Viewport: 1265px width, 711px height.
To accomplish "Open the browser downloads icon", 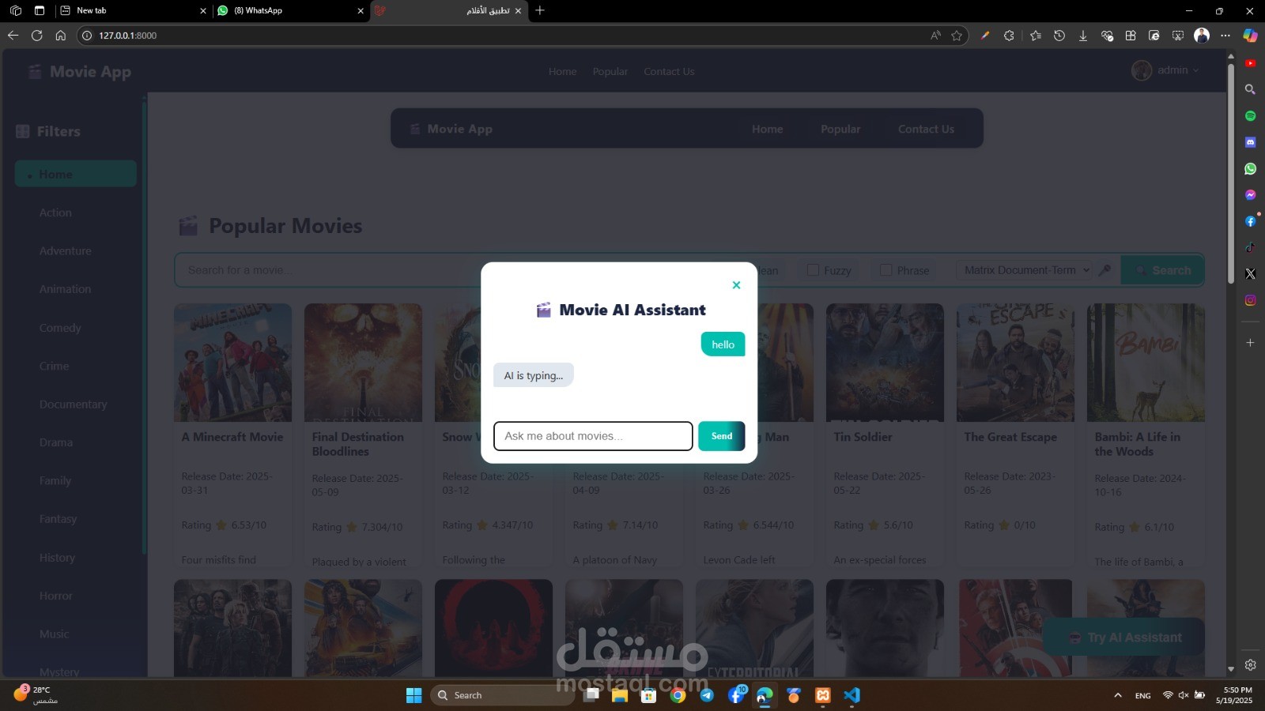I will (x=1083, y=36).
